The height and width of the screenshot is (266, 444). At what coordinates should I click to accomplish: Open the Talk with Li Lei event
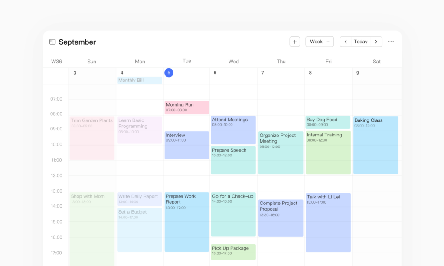pyautogui.click(x=328, y=222)
